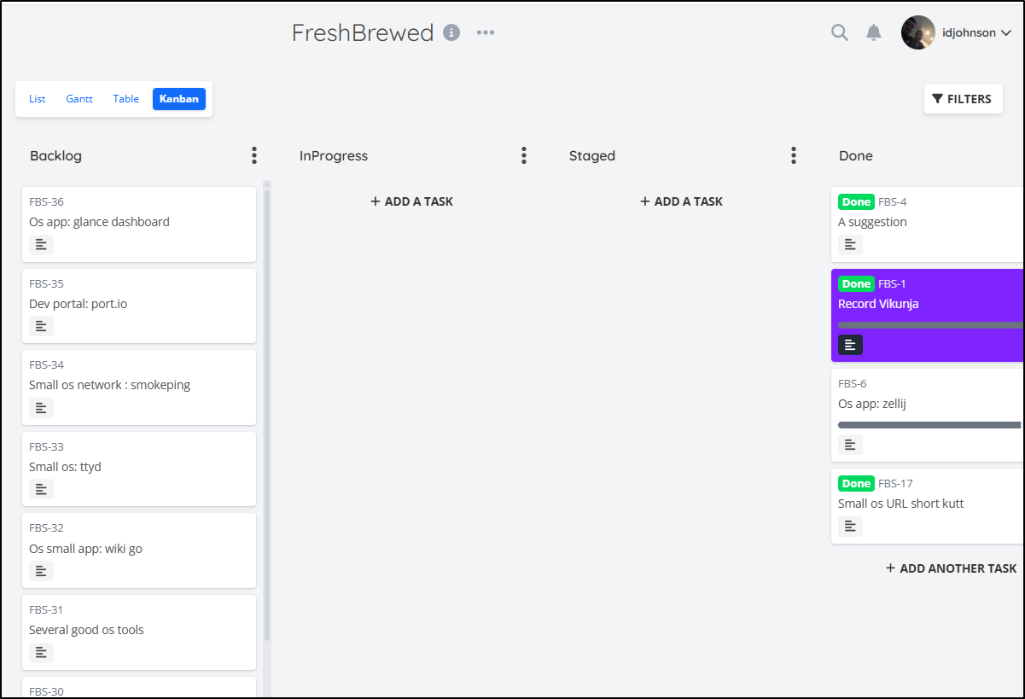Switch to the List view
This screenshot has height=699, width=1025.
[x=38, y=99]
